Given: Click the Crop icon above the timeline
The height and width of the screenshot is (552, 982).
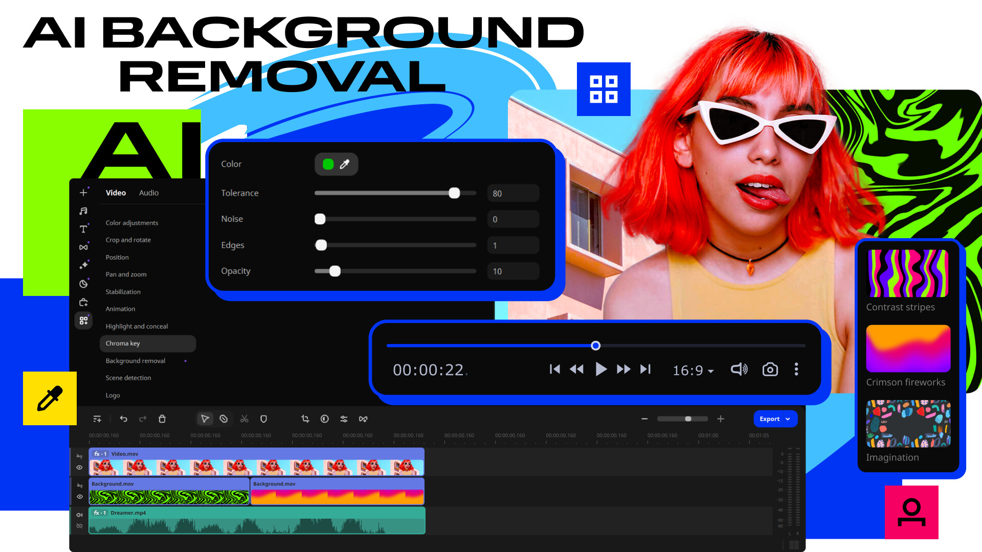Looking at the screenshot, I should [304, 419].
